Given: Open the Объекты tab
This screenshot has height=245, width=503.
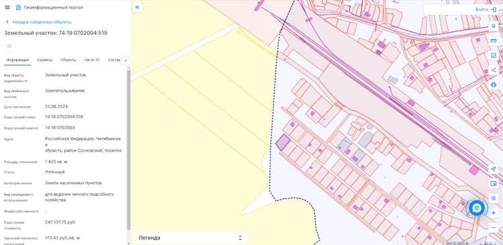Looking at the screenshot, I should (68, 60).
